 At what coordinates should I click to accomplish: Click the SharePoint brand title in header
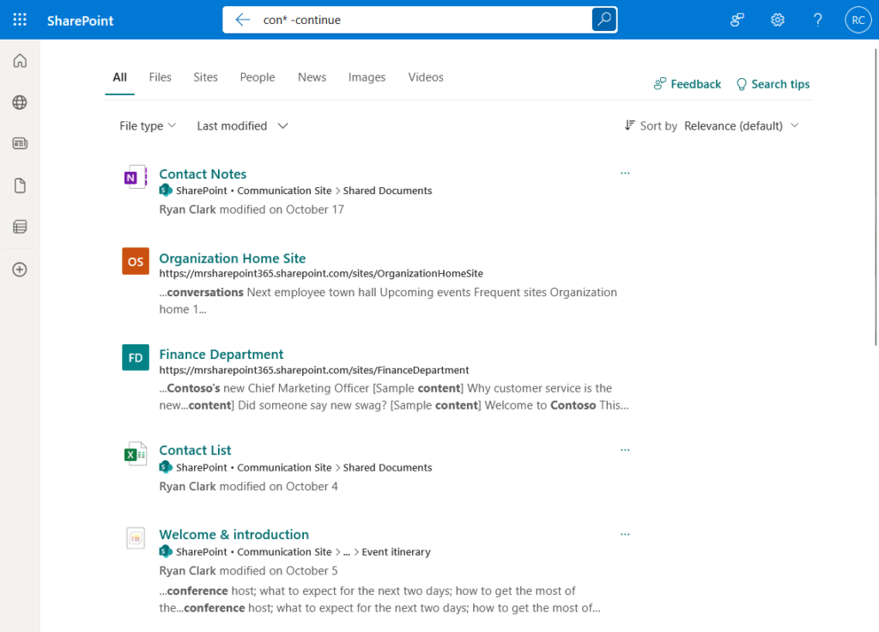coord(80,21)
